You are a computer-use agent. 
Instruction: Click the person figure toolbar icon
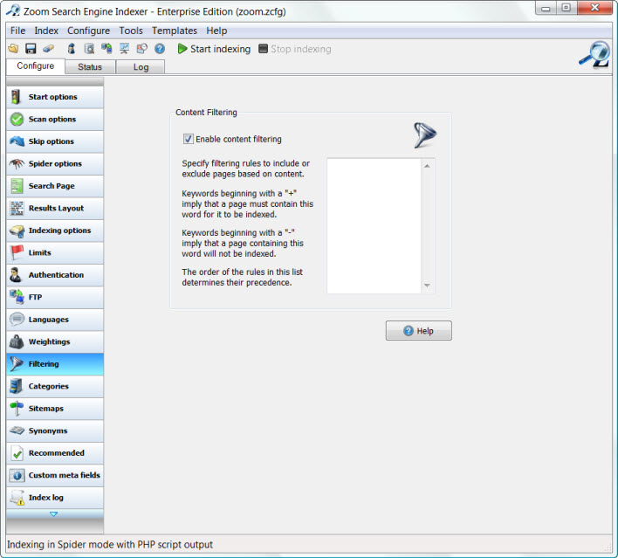tap(72, 49)
